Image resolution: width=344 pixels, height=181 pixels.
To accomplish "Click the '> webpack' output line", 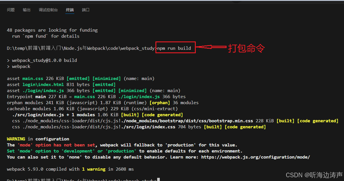I will [x=19, y=66].
